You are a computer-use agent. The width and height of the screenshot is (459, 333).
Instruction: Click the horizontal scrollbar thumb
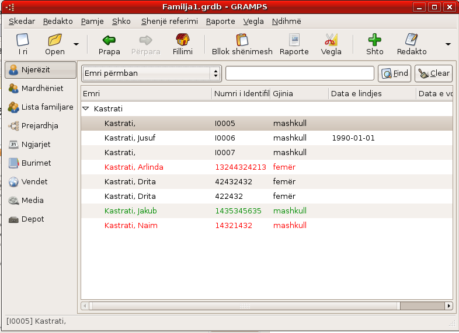point(245,306)
